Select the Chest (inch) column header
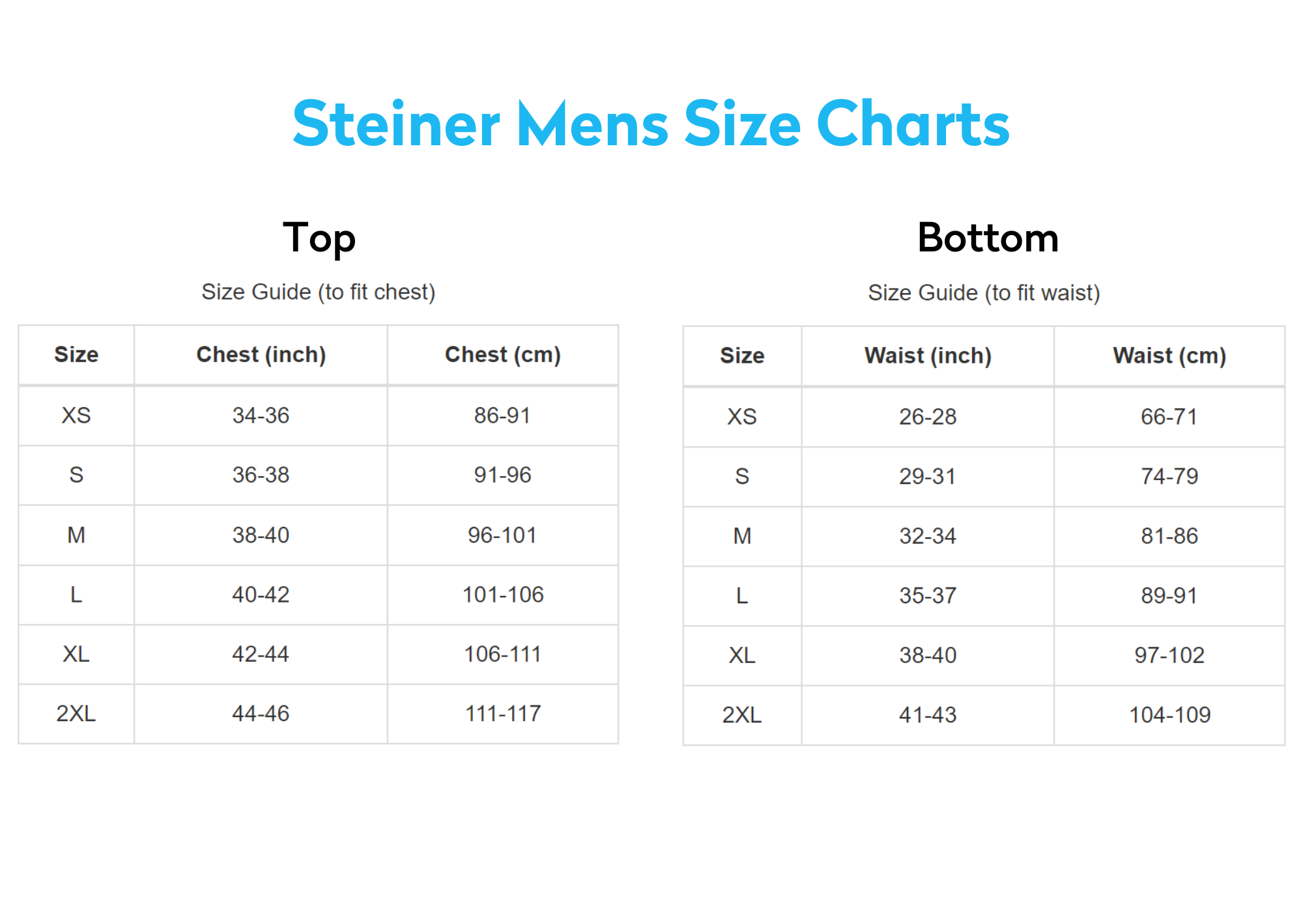The image size is (1303, 921). [x=261, y=355]
